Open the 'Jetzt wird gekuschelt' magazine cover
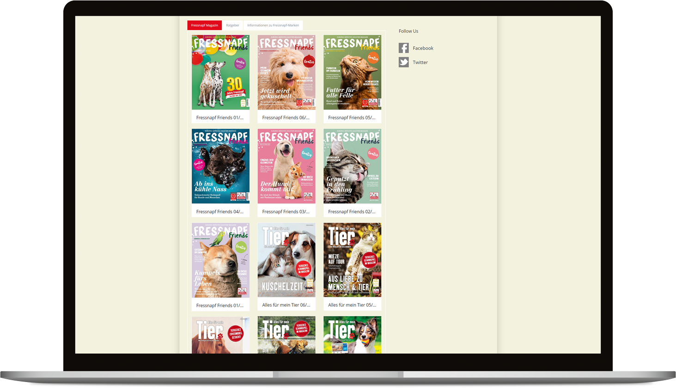This screenshot has width=676, height=388. [286, 72]
